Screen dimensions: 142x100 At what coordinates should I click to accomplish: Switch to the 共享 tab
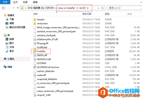(25, 2)
